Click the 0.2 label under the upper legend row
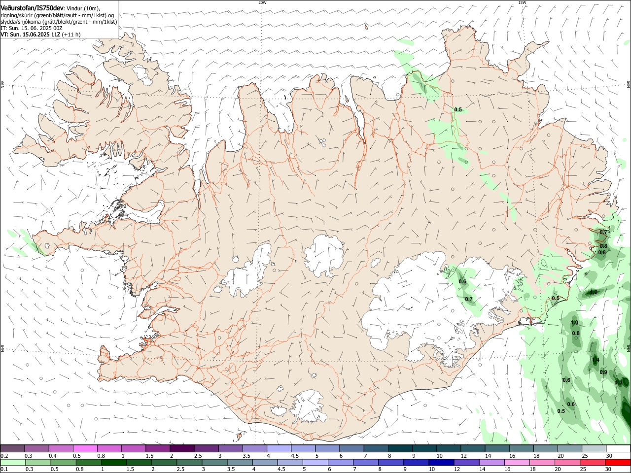 4,456
